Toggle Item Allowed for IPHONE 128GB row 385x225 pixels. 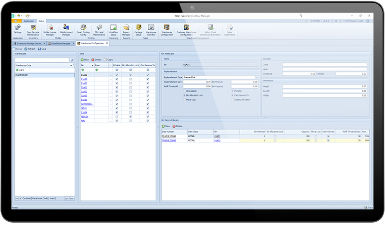coord(328,136)
